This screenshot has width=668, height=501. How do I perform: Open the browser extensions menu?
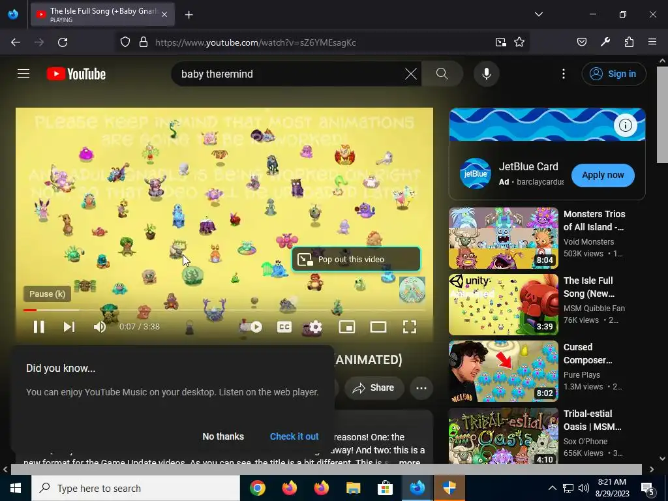pyautogui.click(x=629, y=42)
